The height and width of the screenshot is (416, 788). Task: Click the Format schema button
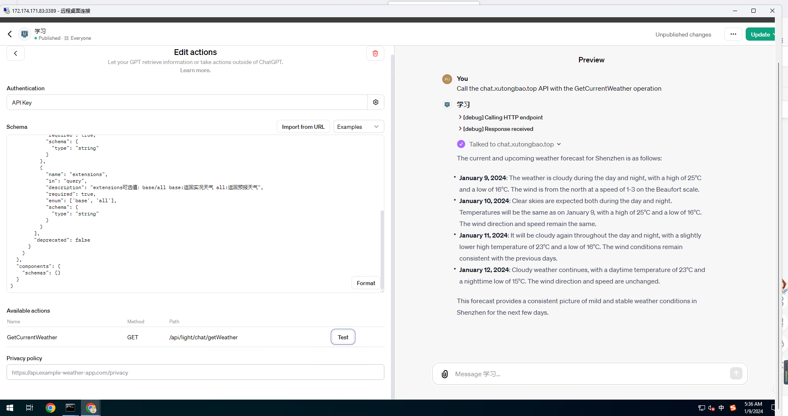tap(365, 283)
